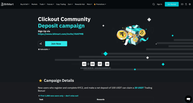The width and height of the screenshot is (193, 103).
Task: Click the flame icon beside Promotions
Action: point(95,4)
